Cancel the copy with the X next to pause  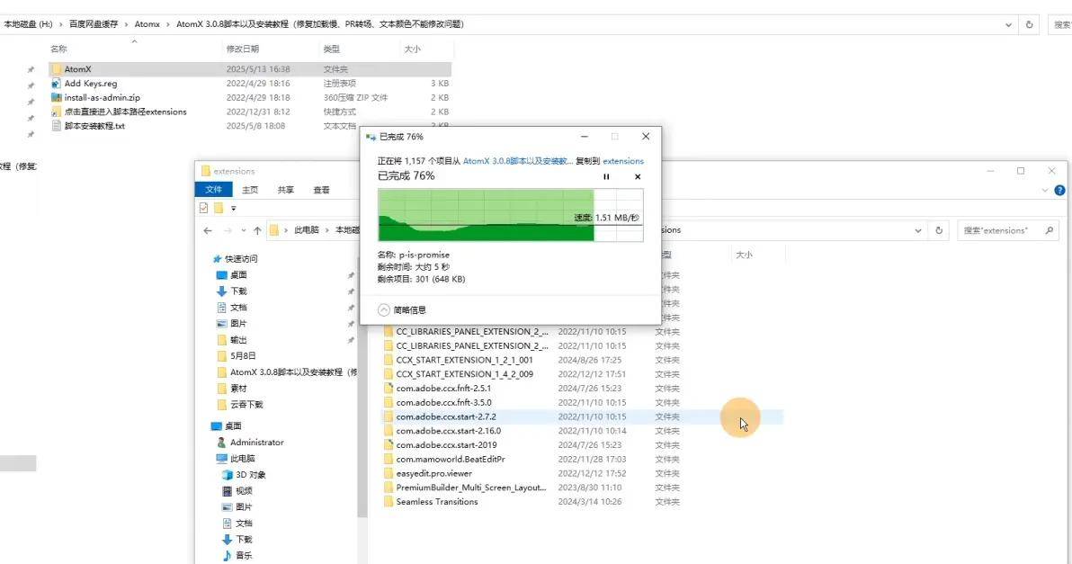(638, 177)
